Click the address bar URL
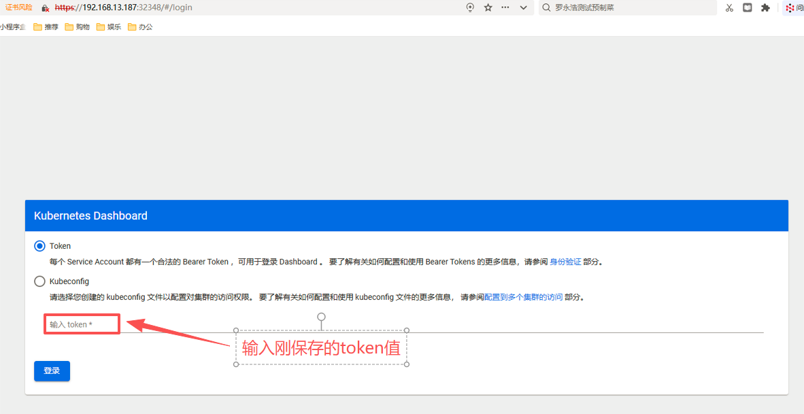 (123, 7)
